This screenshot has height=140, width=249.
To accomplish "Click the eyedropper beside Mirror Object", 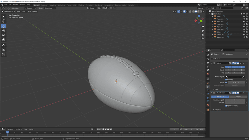I will pos(243,77).
